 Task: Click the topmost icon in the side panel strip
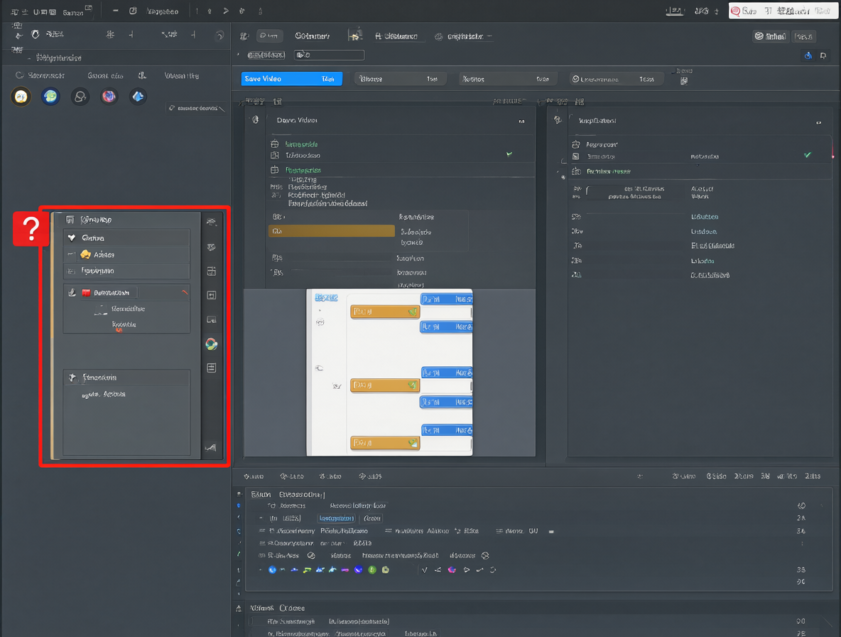[x=212, y=222]
